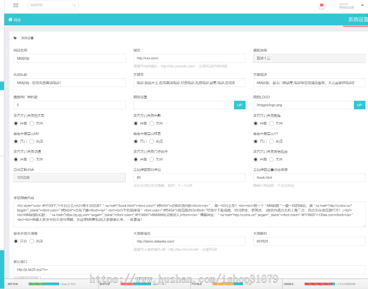Grab the resize handle of 全站弹窗内容 textarea
Screen dimensions: 368x289
coord(364,226)
